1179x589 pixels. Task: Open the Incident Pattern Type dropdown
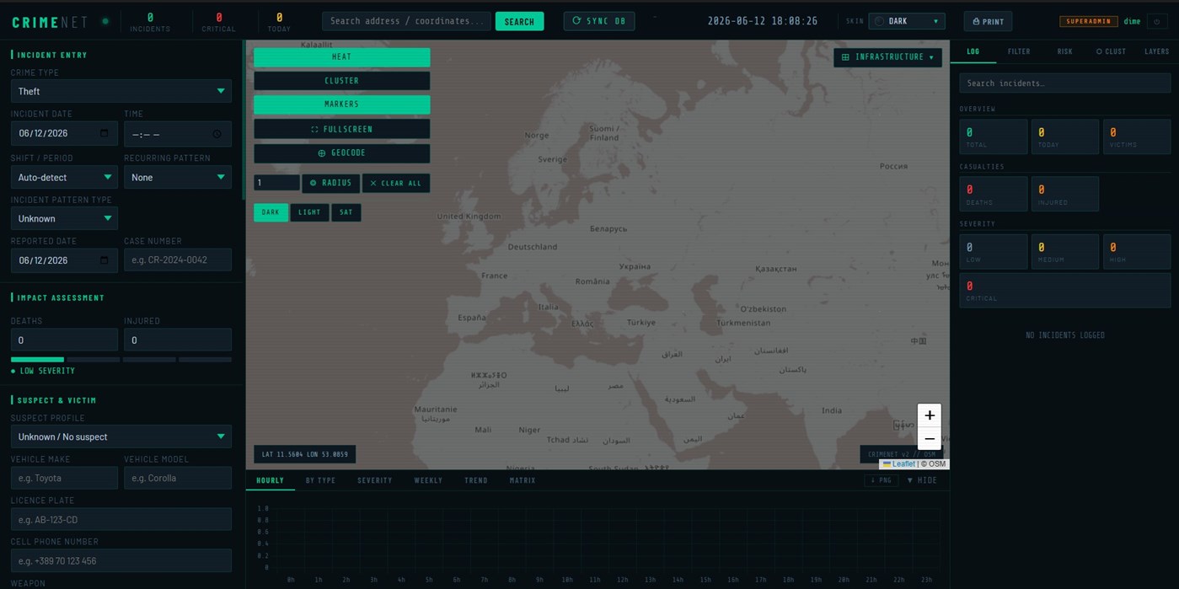(64, 218)
